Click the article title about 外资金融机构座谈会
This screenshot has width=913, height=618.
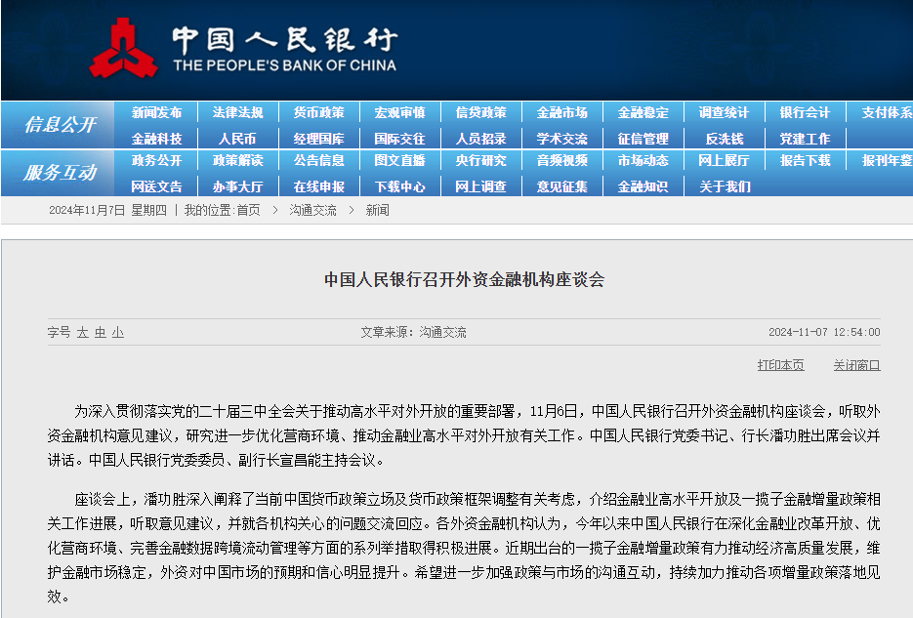(456, 277)
